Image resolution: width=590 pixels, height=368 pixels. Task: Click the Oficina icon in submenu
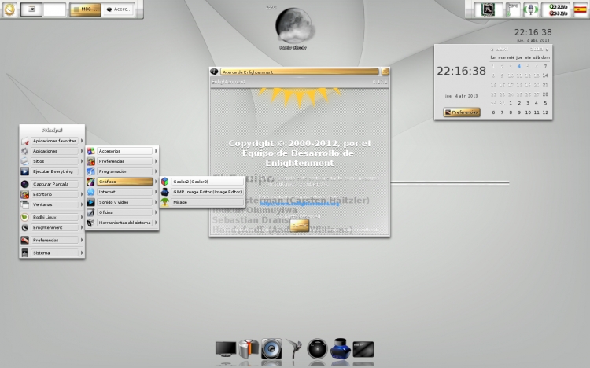(90, 212)
